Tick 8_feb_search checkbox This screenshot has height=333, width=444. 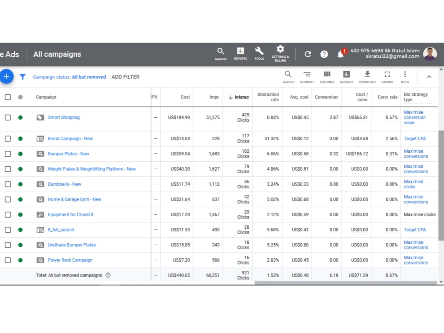point(8,230)
